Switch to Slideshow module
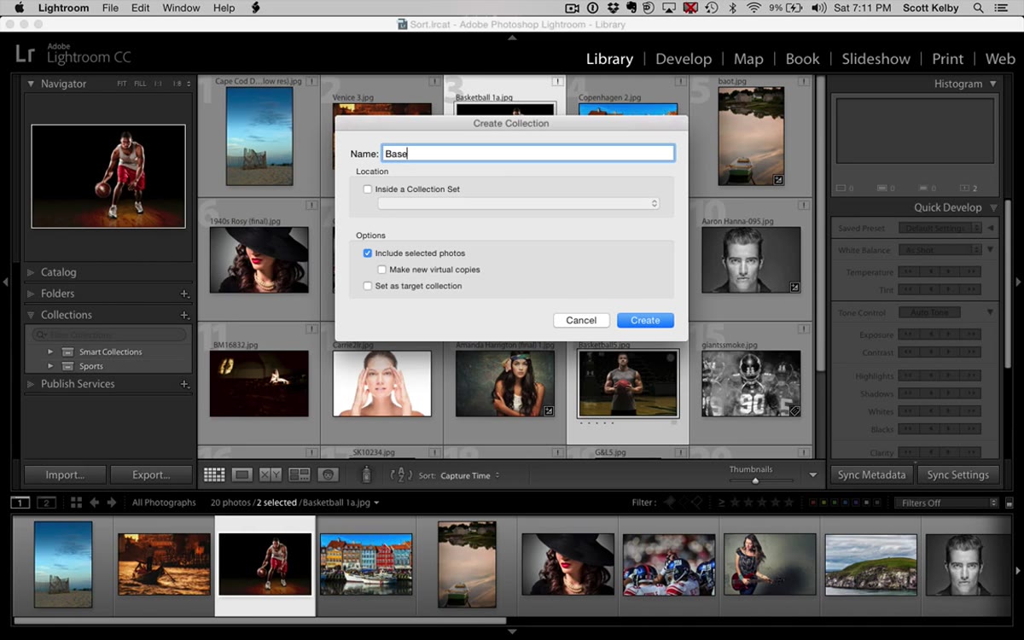 pyautogui.click(x=876, y=59)
